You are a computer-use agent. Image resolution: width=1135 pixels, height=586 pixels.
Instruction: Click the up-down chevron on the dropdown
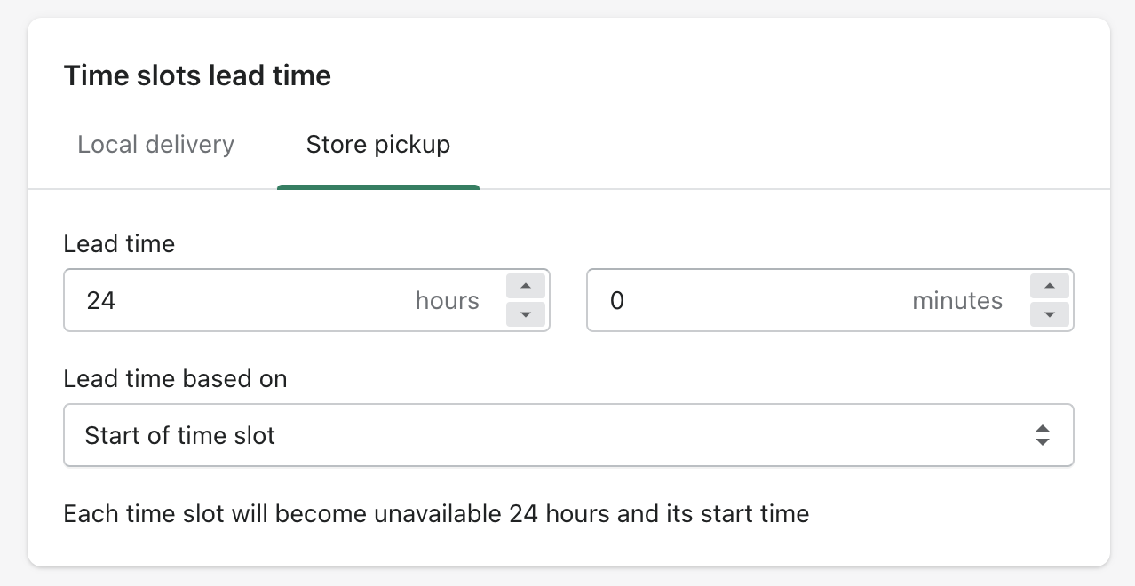[x=1042, y=435]
